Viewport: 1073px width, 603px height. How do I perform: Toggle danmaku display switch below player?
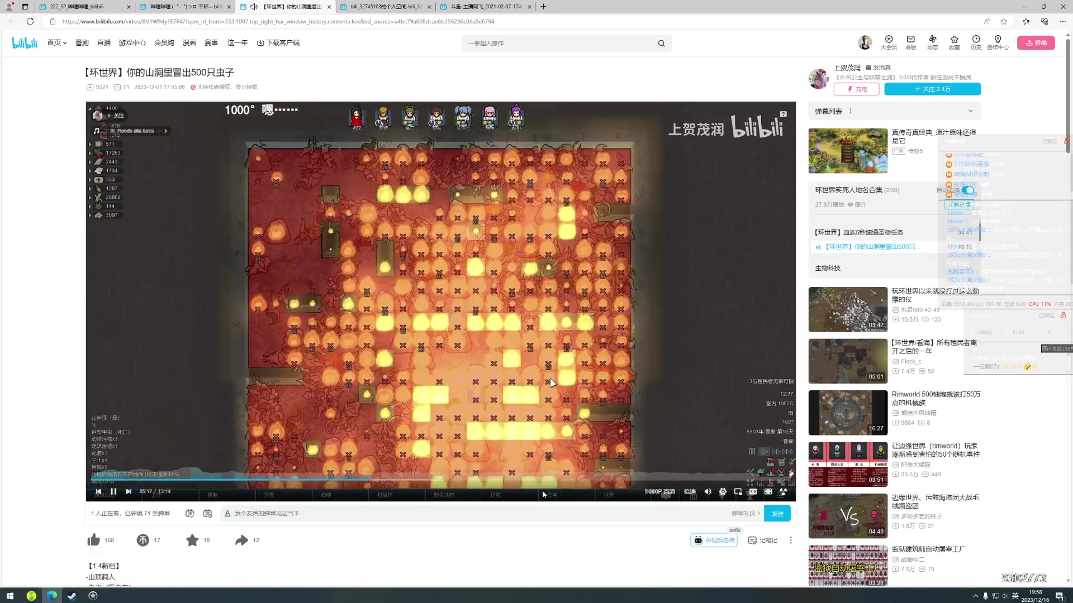(x=189, y=513)
